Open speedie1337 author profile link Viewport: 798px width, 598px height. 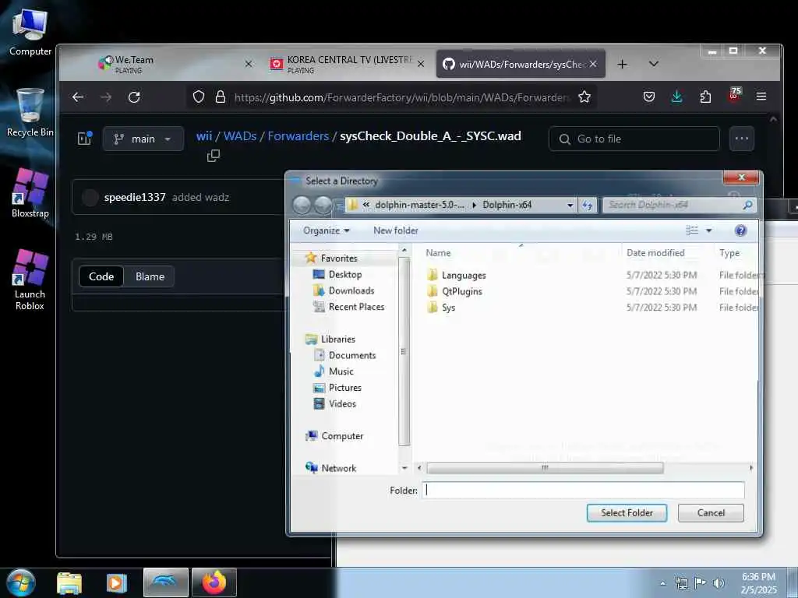tap(135, 197)
